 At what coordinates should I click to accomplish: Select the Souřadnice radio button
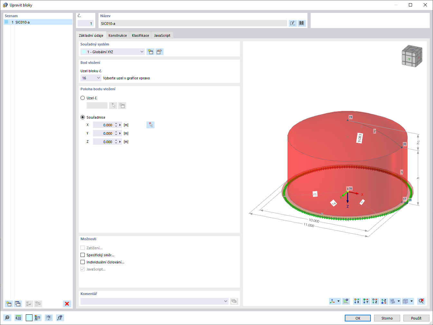point(82,117)
